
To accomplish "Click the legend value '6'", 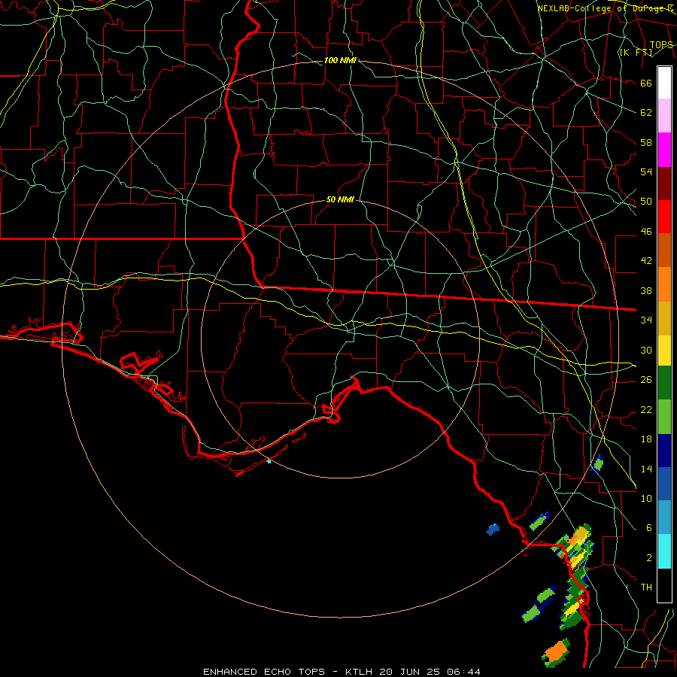I will point(649,528).
